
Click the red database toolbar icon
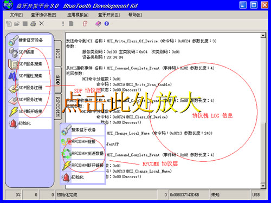(x=85, y=24)
